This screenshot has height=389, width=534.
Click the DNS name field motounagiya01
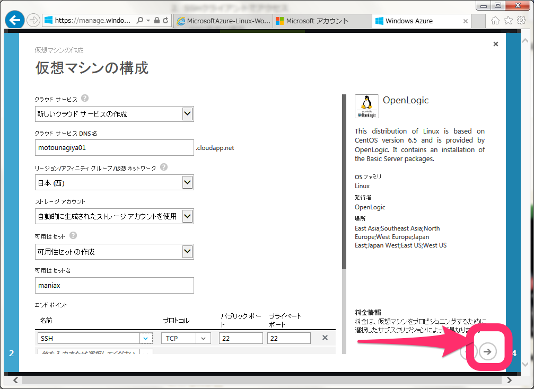(115, 148)
